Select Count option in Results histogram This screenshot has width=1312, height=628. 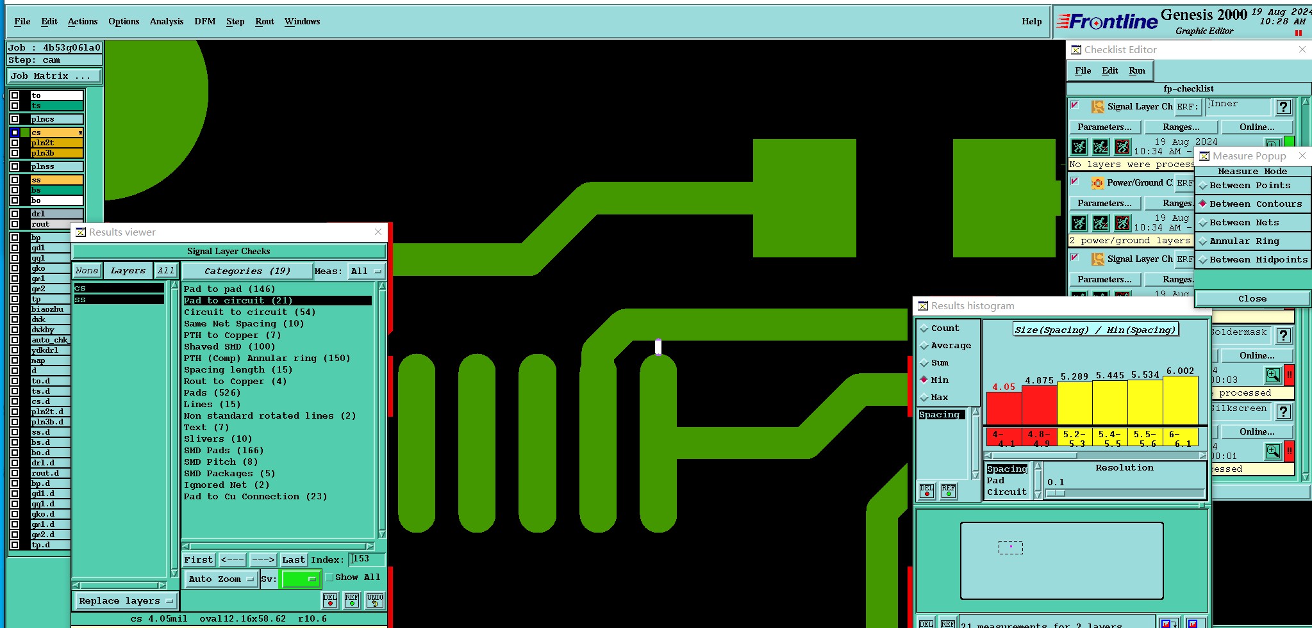tap(940, 328)
